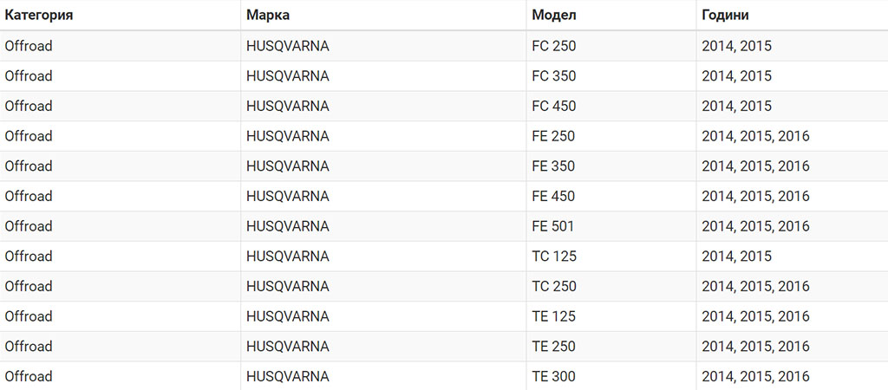Click HUSQVARNA in the FE 501 row
Image resolution: width=888 pixels, height=390 pixels.
288,226
